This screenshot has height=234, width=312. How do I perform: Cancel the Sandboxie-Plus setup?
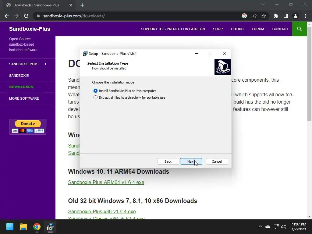pos(217,161)
